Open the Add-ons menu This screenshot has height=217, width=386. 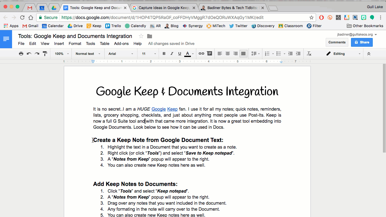coord(121,44)
